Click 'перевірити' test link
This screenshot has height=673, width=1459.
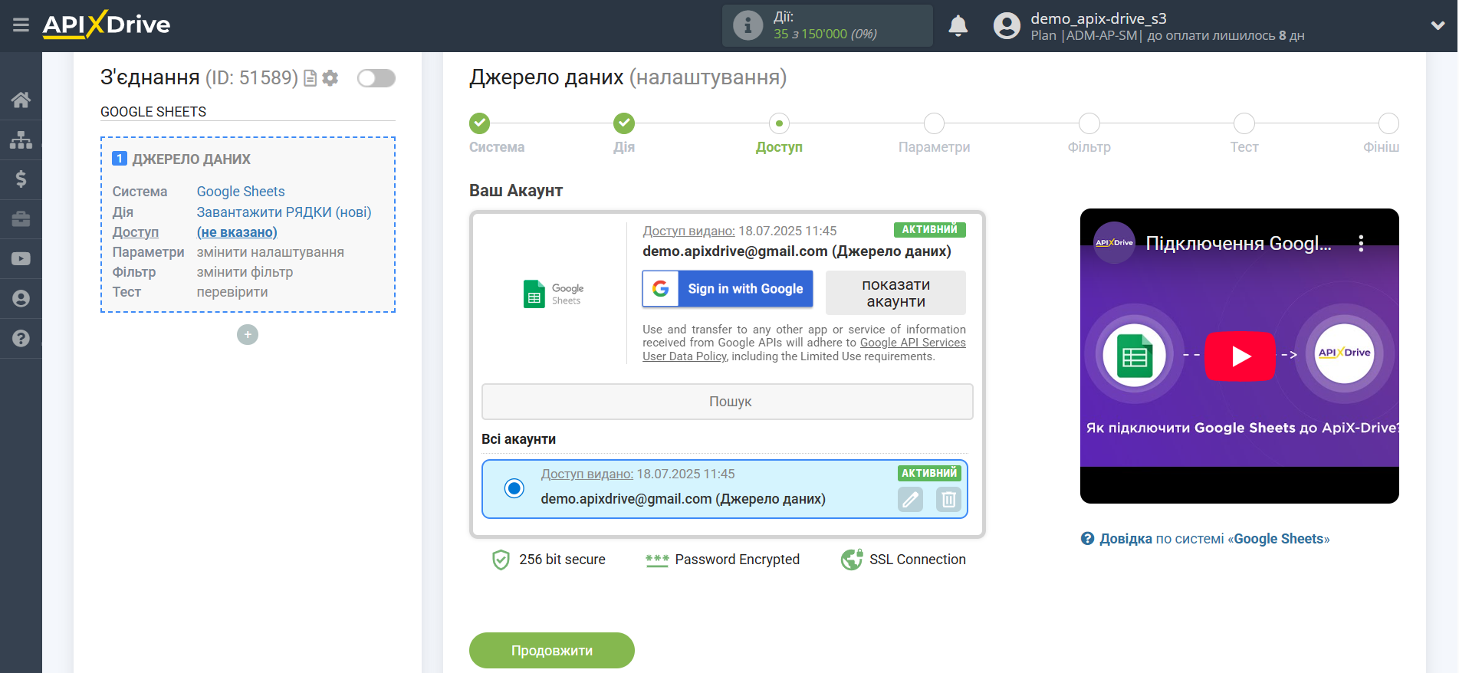pos(232,292)
